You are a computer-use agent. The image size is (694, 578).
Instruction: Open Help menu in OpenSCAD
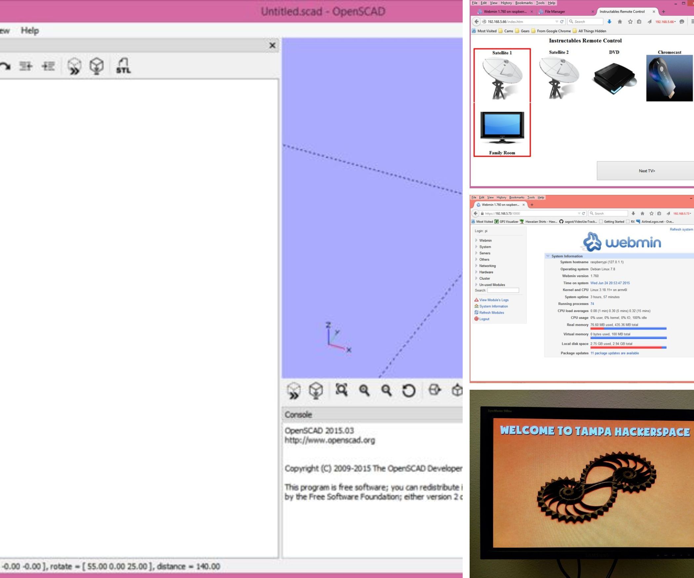coord(30,31)
